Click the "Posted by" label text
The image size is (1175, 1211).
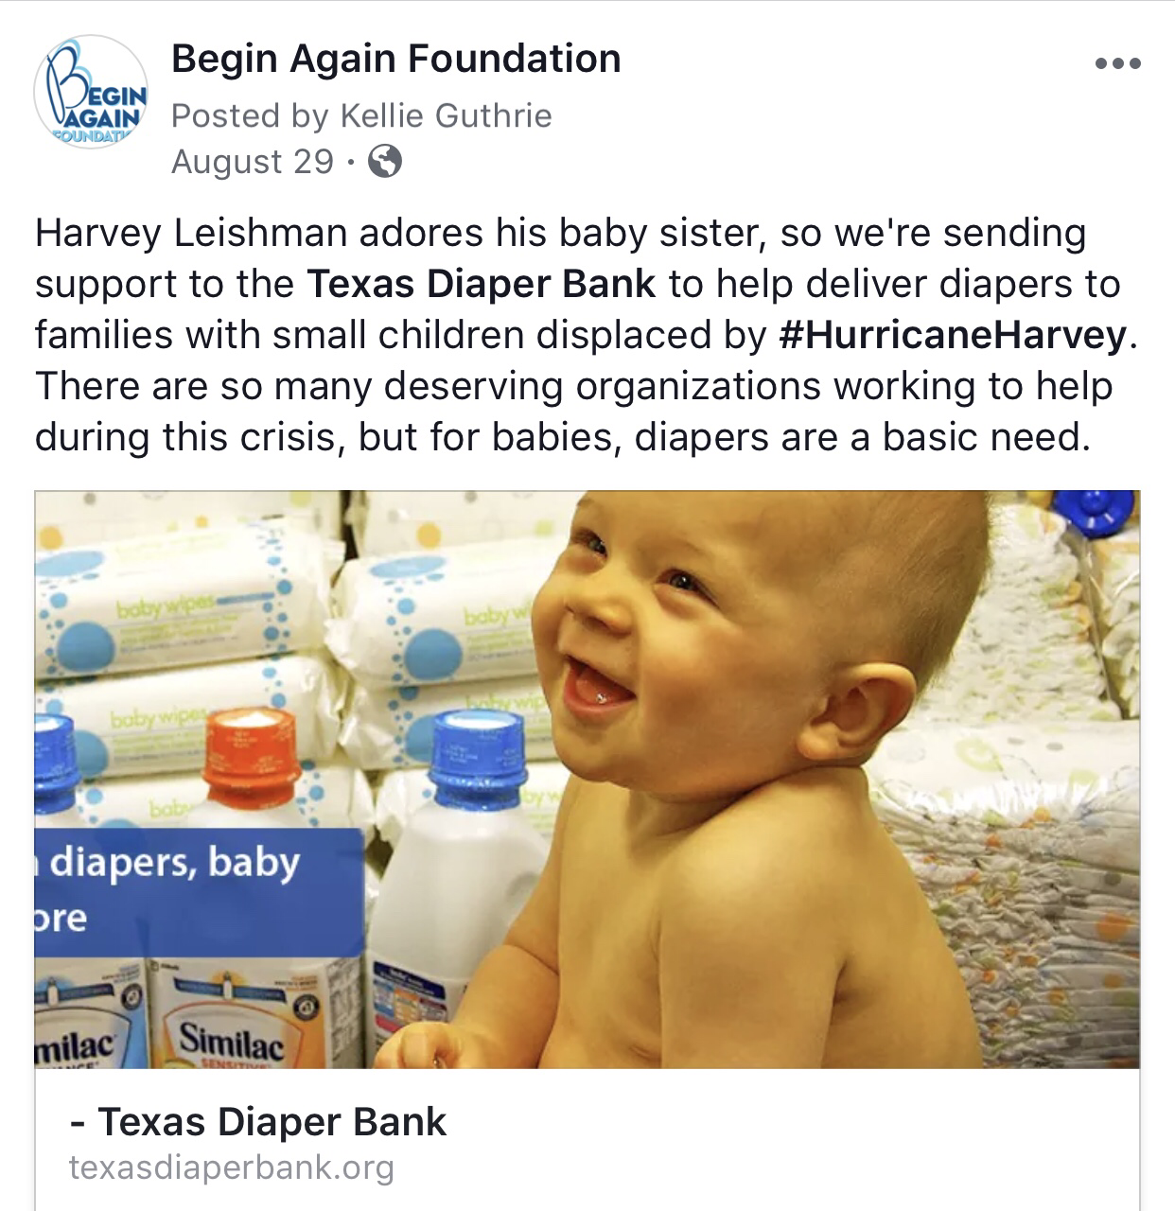pyautogui.click(x=250, y=115)
